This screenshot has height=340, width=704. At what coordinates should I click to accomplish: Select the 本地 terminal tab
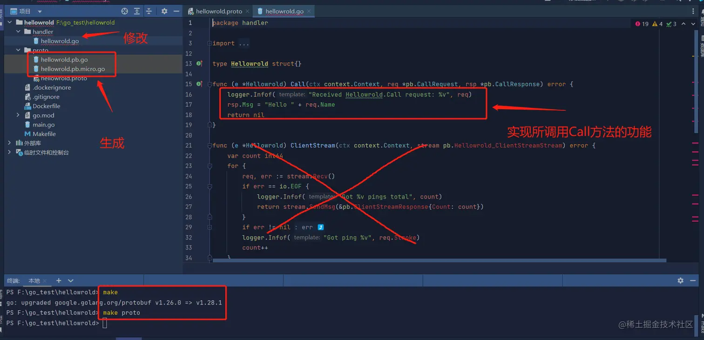[34, 281]
